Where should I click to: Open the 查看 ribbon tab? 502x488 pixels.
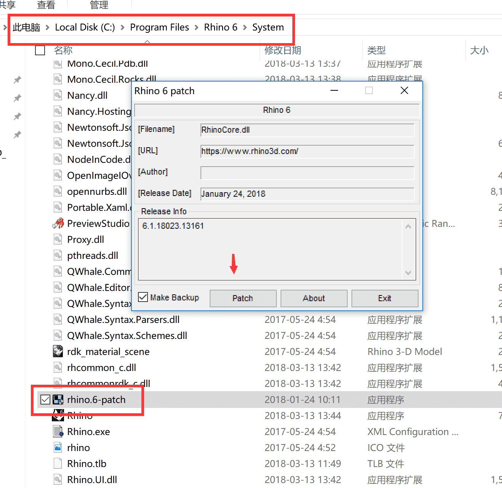coord(46,5)
